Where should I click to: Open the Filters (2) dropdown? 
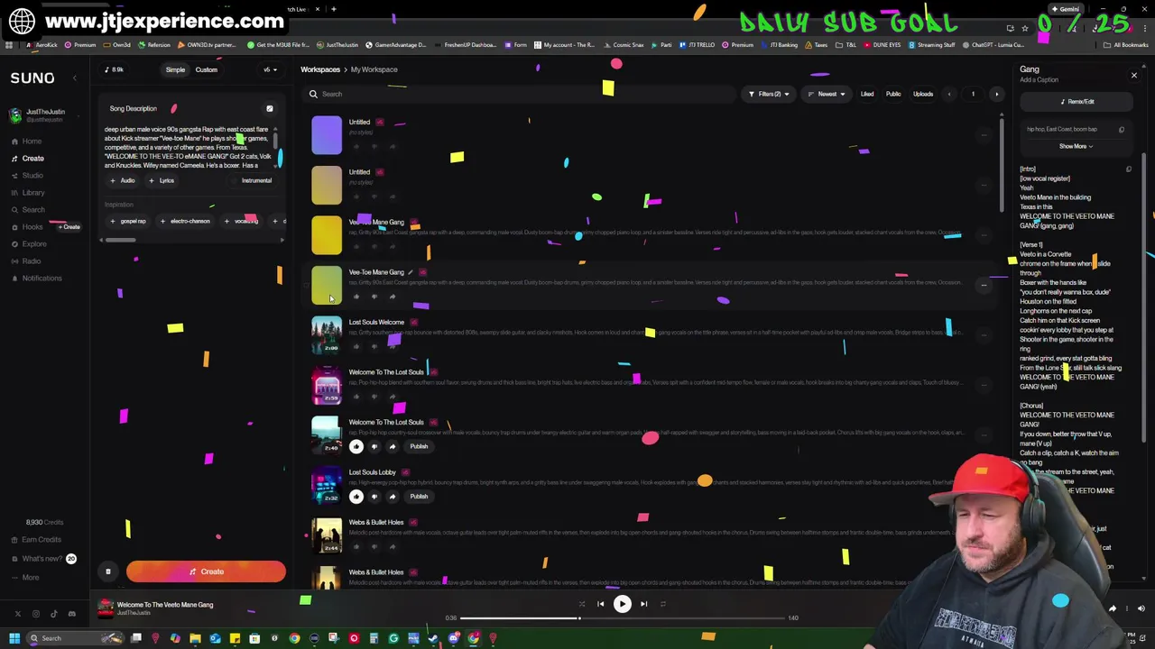point(769,94)
